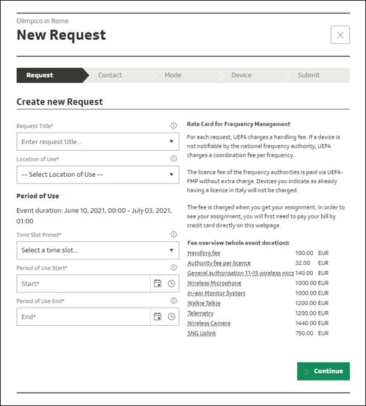Expand the Select a time slot dropdown
366x406 pixels.
171,250
